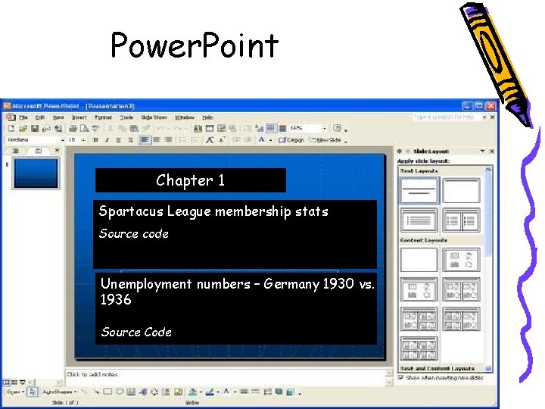This screenshot has height=409, width=545.
Task: Open the AutoShapes dropdown
Action: (x=60, y=392)
